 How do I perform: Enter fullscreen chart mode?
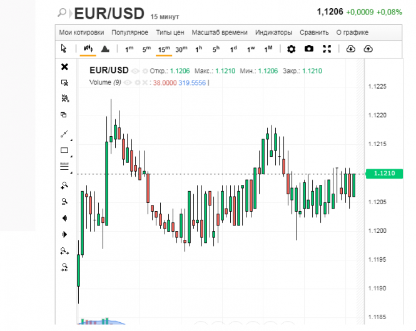[x=327, y=49]
